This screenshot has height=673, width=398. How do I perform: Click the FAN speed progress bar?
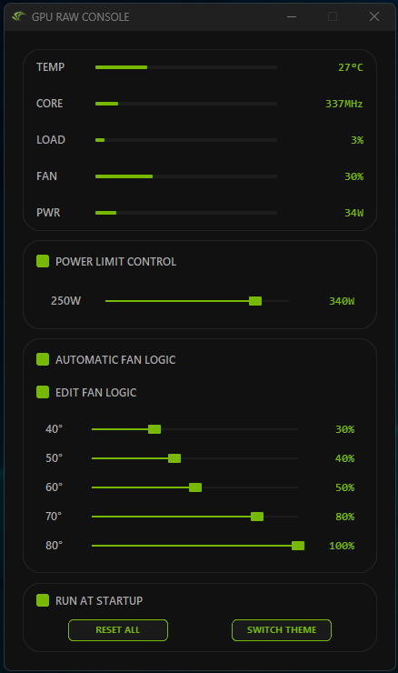[186, 176]
